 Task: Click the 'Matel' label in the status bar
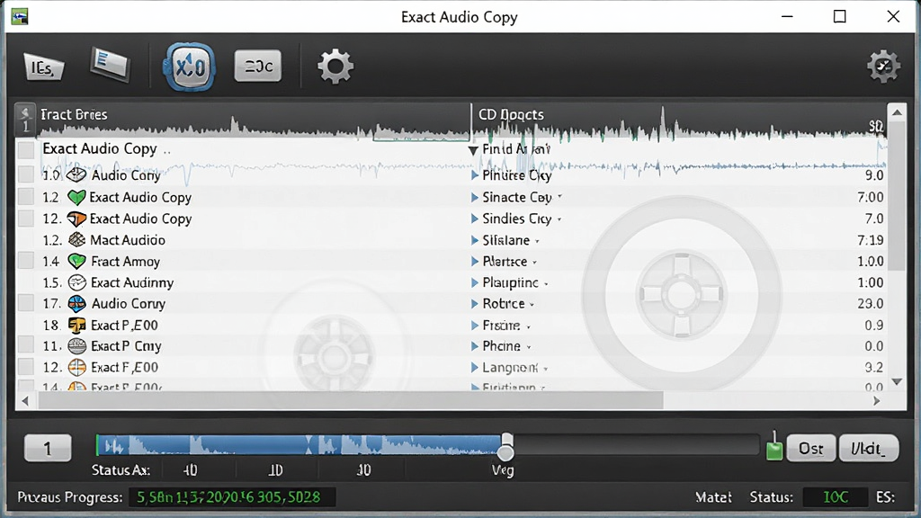point(713,497)
